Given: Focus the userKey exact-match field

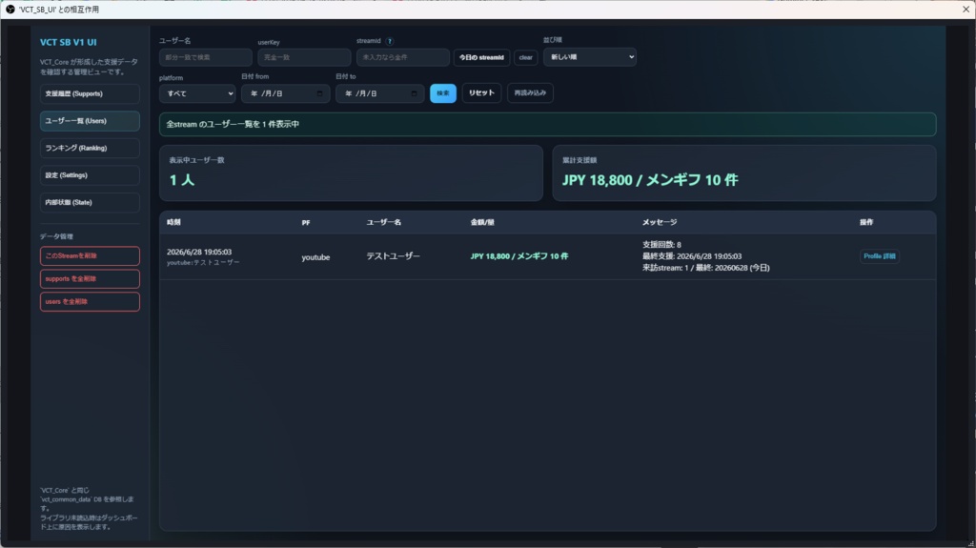Looking at the screenshot, I should [304, 57].
